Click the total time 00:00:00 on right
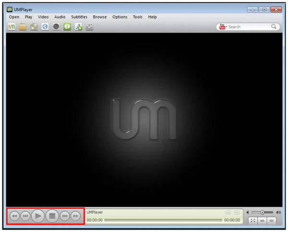288x232 pixels. pyautogui.click(x=232, y=220)
